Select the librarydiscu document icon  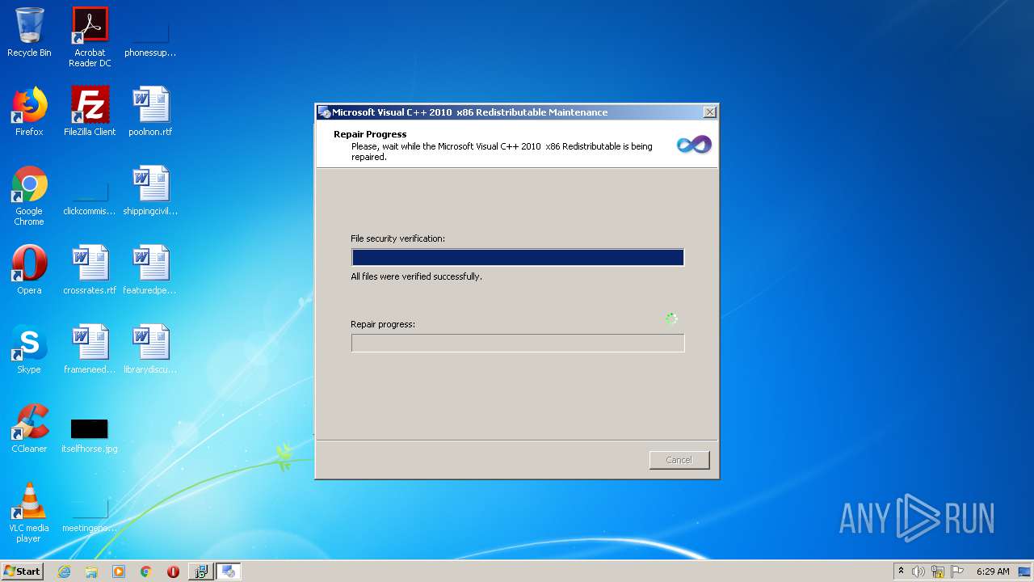tap(150, 349)
